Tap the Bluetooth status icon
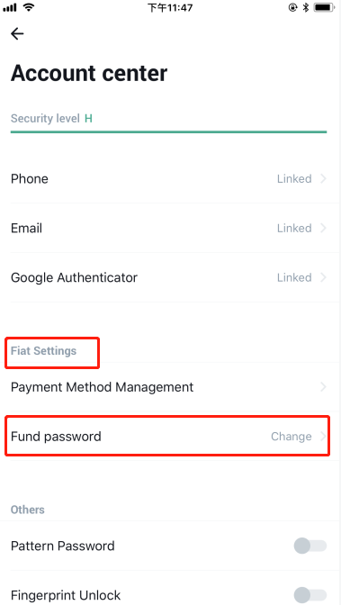Screen dimensions: 341x605 (x=306, y=7)
